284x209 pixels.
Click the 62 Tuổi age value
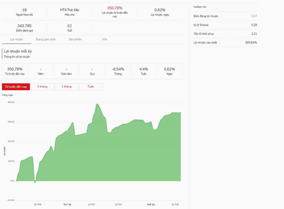tap(69, 26)
